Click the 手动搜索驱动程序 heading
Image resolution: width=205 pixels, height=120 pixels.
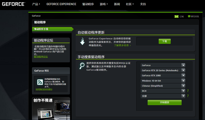(91, 57)
